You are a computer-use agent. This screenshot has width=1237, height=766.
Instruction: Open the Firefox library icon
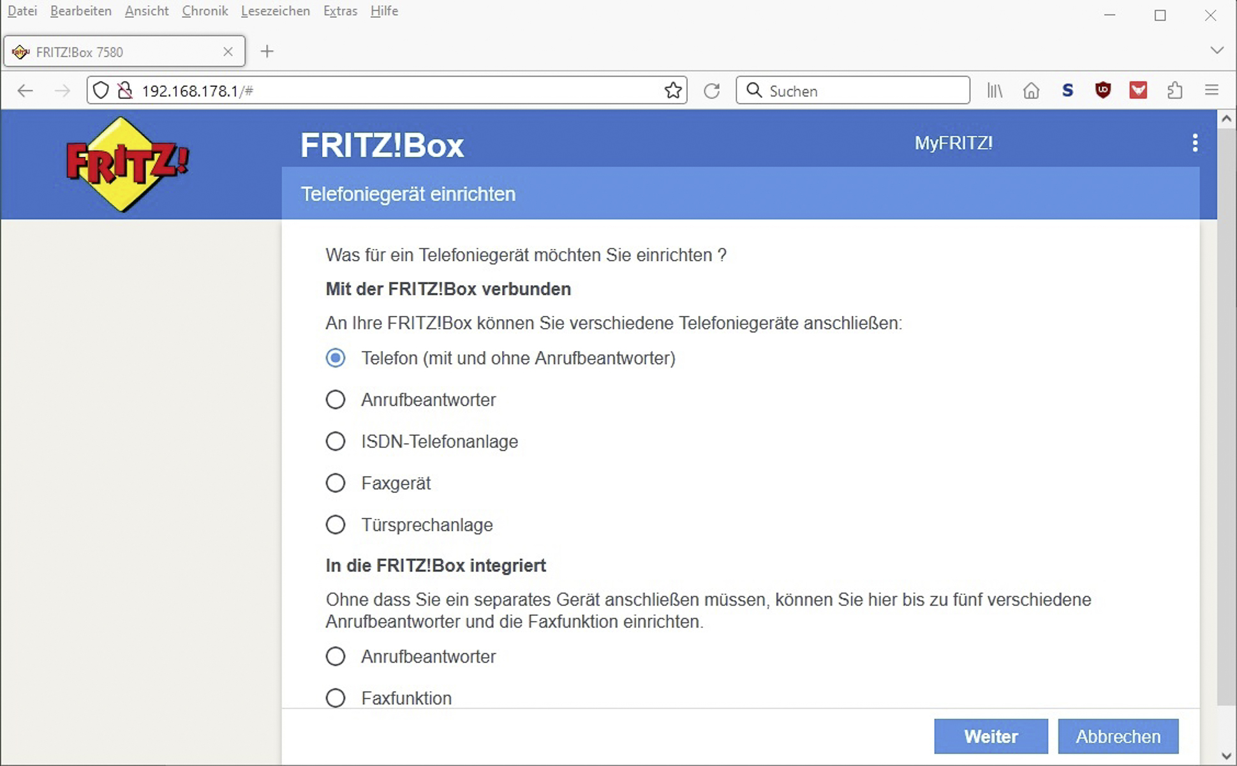click(995, 91)
